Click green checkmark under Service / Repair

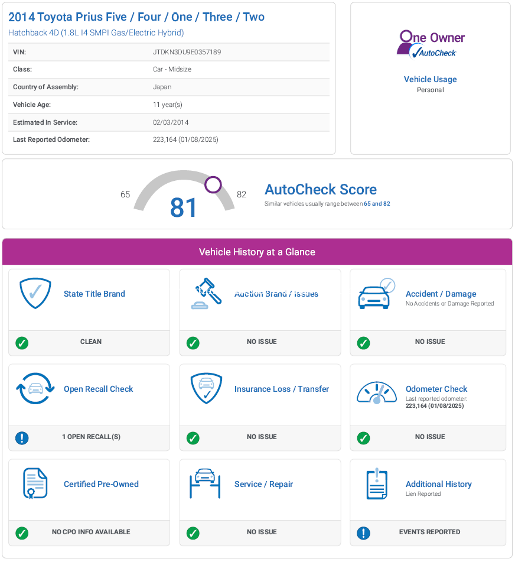point(193,533)
